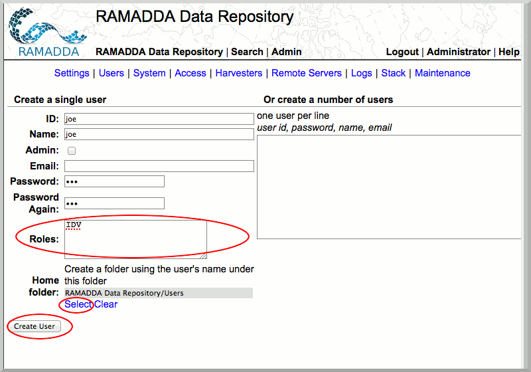
Task: Open the Harvesters page
Action: pyautogui.click(x=239, y=73)
